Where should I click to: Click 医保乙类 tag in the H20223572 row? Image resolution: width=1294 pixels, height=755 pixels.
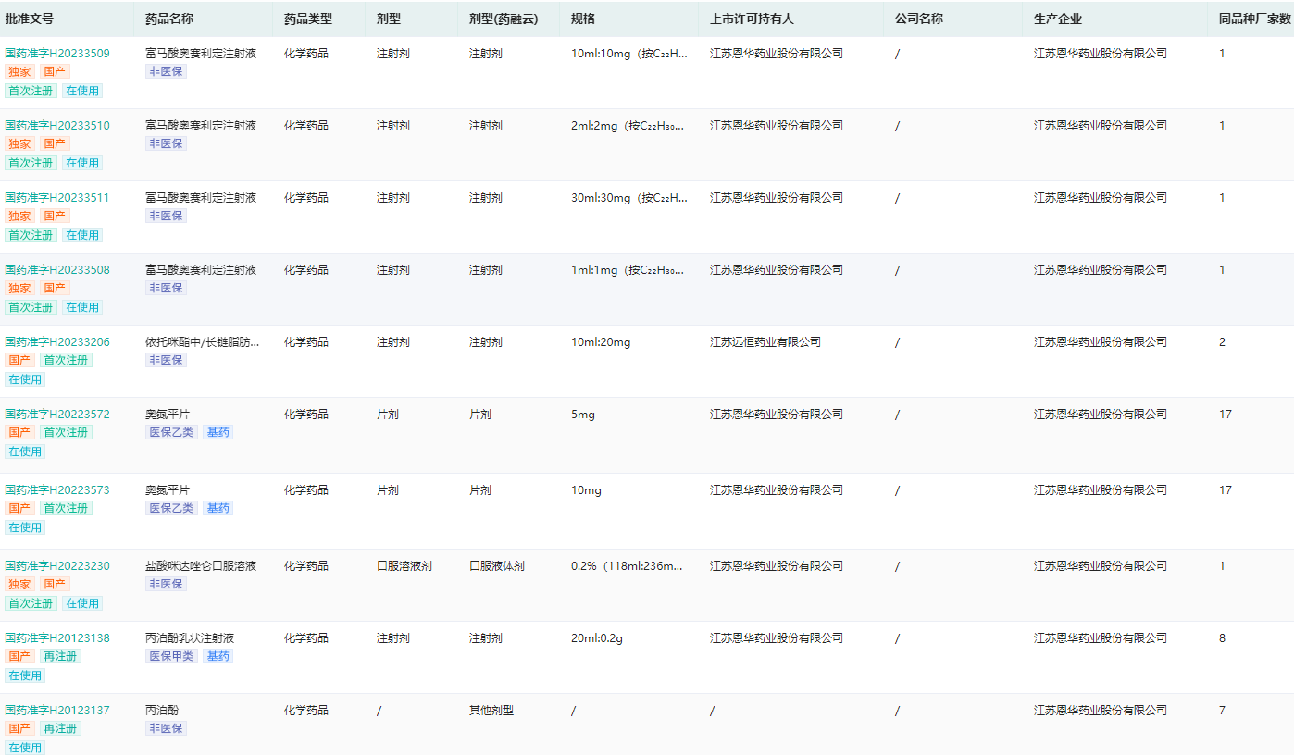coord(171,432)
